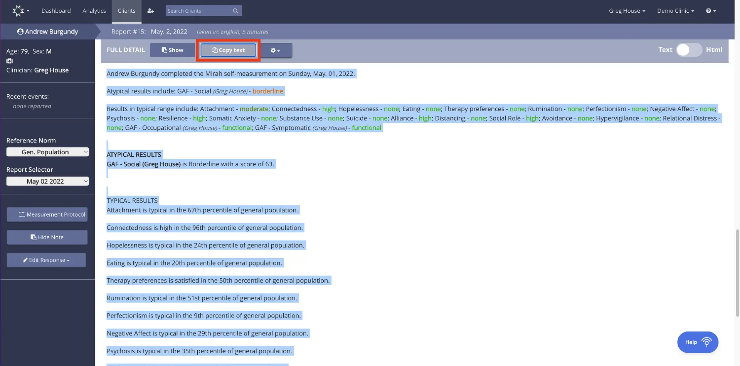Click the Show note file icon

tap(164, 50)
